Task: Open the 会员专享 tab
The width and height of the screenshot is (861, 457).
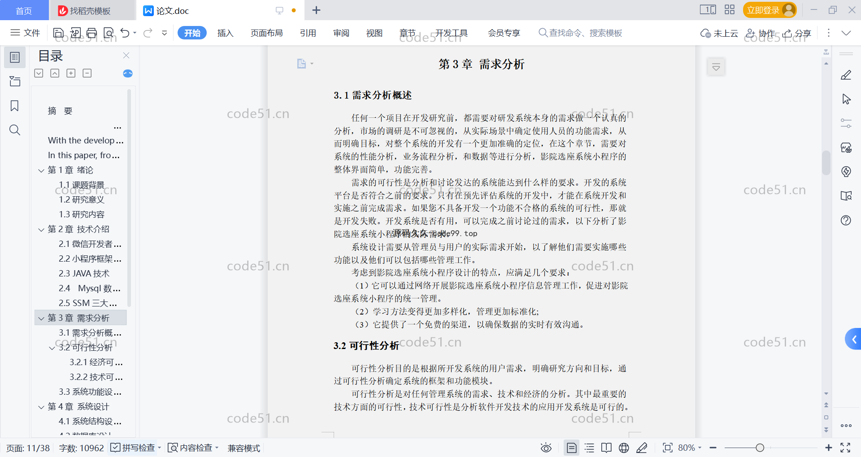Action: pos(504,33)
